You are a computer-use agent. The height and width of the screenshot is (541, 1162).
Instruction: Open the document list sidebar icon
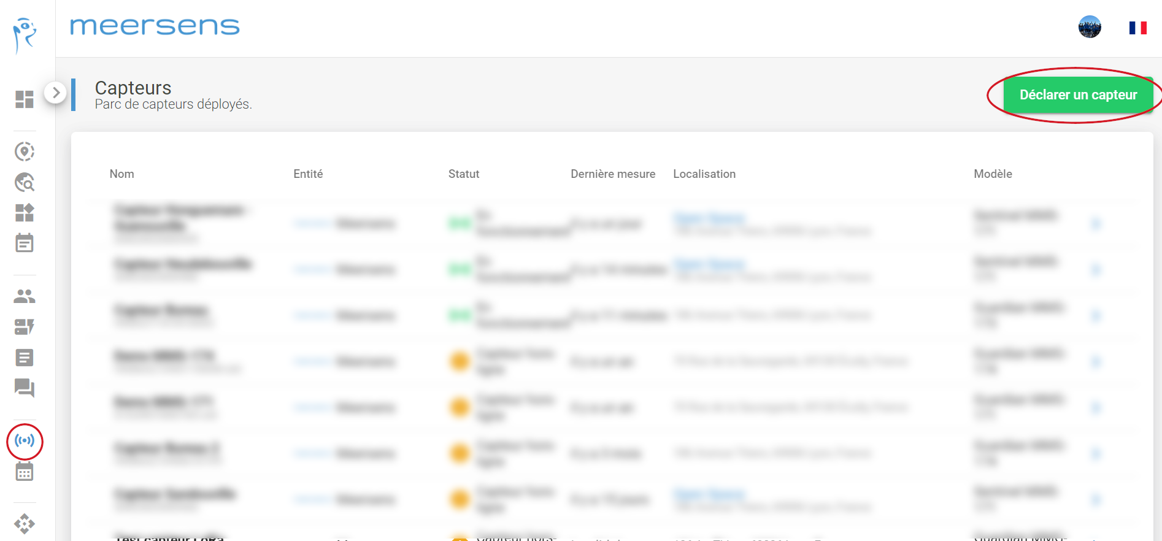coord(25,358)
